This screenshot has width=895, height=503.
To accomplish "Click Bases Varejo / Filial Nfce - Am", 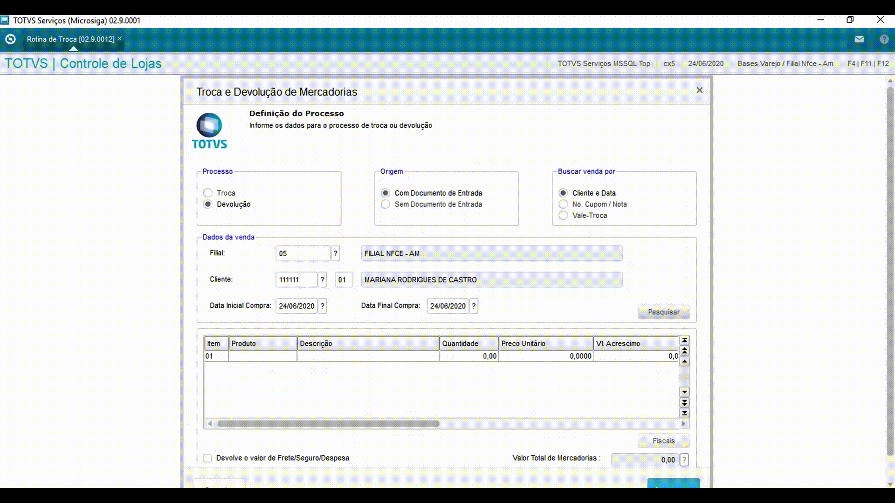I will coord(785,64).
